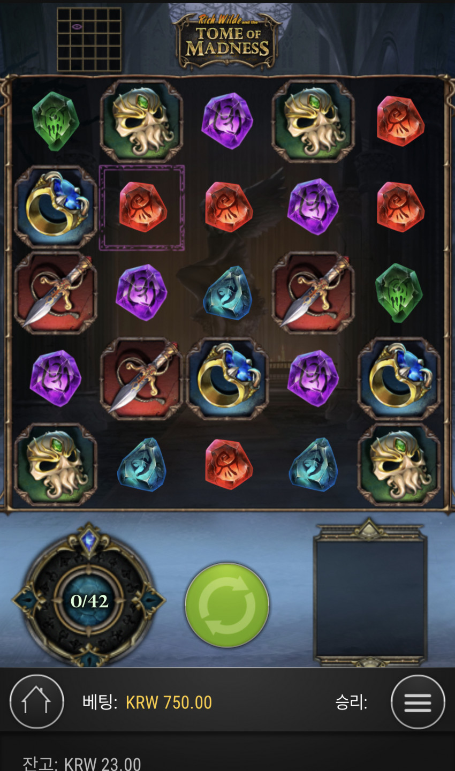Open the hamburger menu

[418, 702]
